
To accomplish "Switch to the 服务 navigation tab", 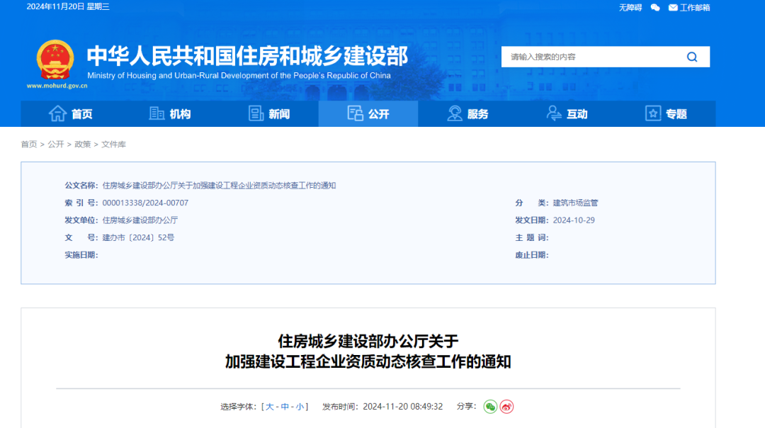I will coord(471,113).
